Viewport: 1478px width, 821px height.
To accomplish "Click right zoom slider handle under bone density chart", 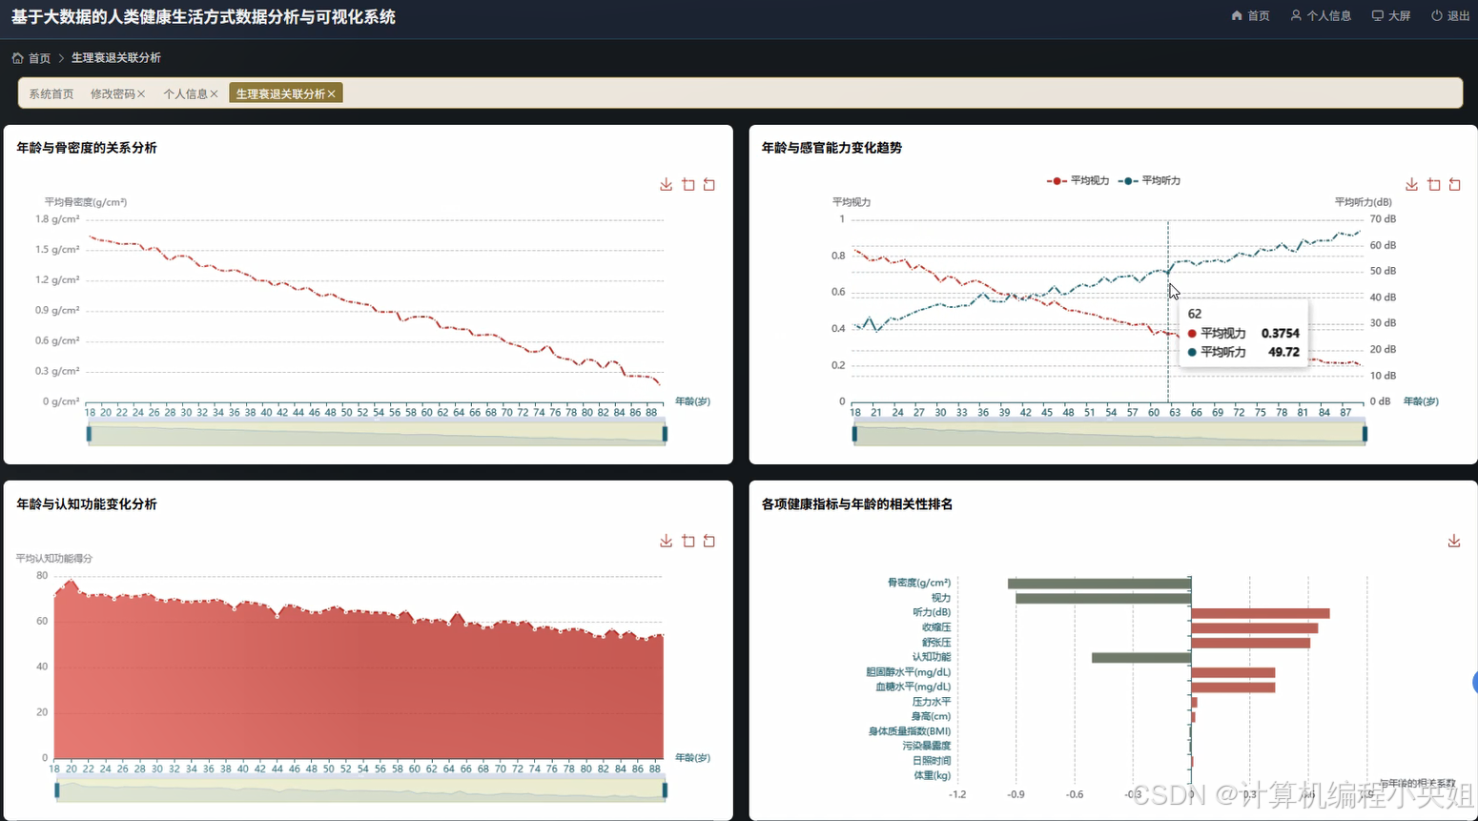I will (x=665, y=434).
